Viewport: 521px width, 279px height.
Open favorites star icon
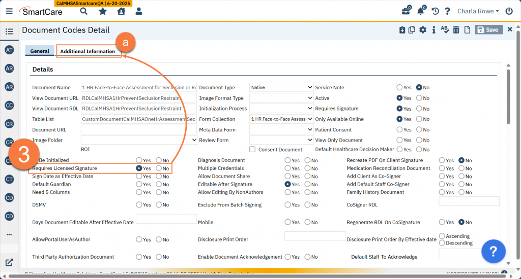point(102,11)
